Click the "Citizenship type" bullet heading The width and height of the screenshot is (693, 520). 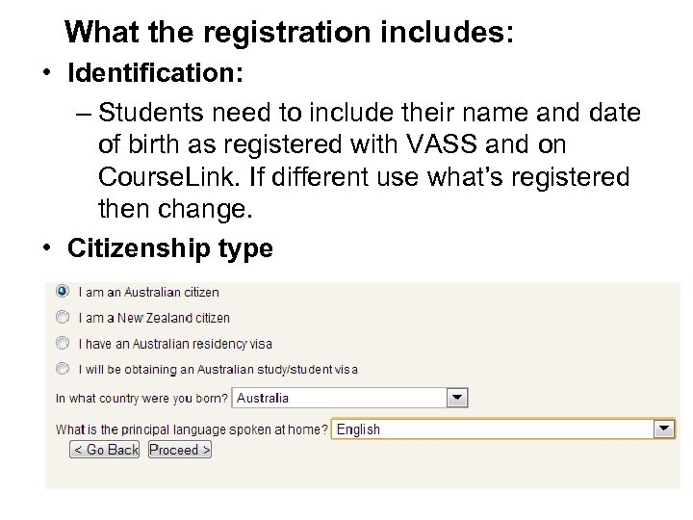pyautogui.click(x=169, y=247)
